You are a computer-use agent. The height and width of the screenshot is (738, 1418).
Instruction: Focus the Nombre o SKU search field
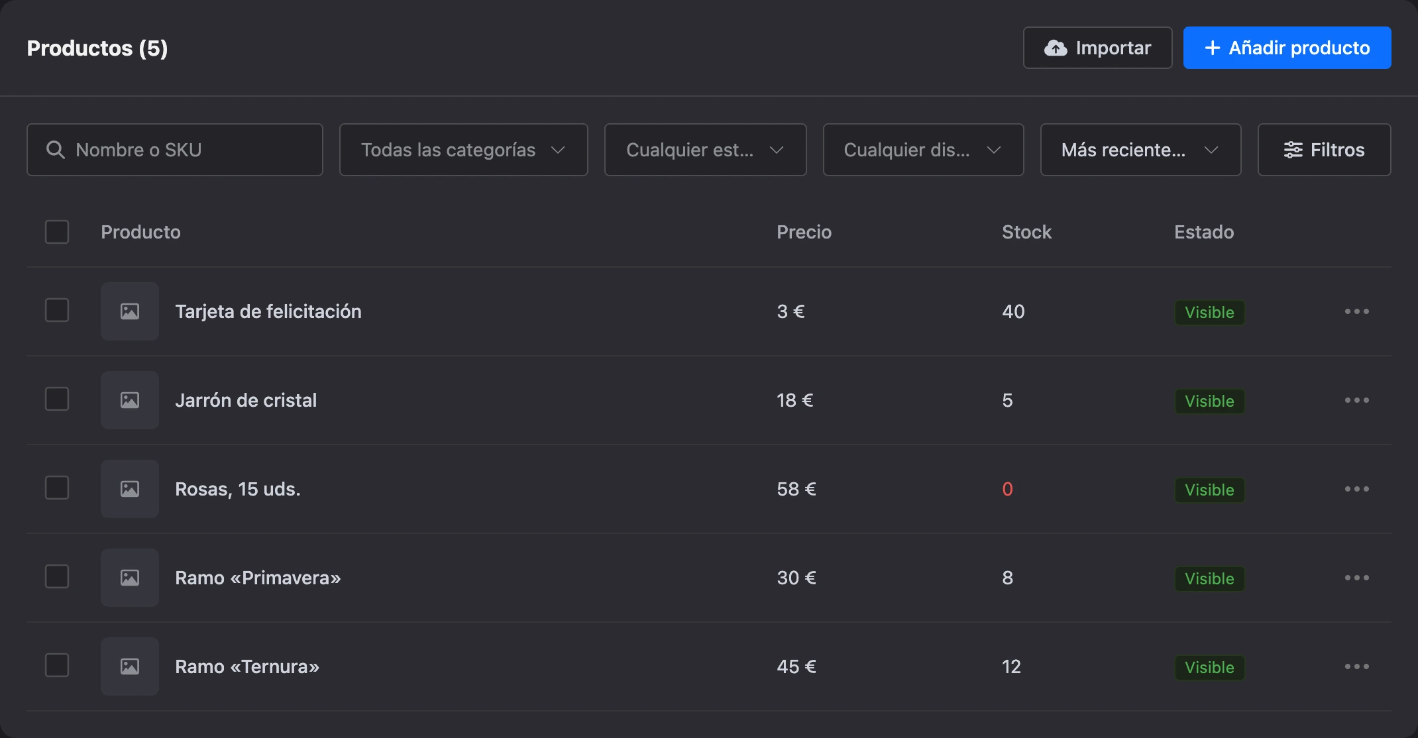point(175,150)
